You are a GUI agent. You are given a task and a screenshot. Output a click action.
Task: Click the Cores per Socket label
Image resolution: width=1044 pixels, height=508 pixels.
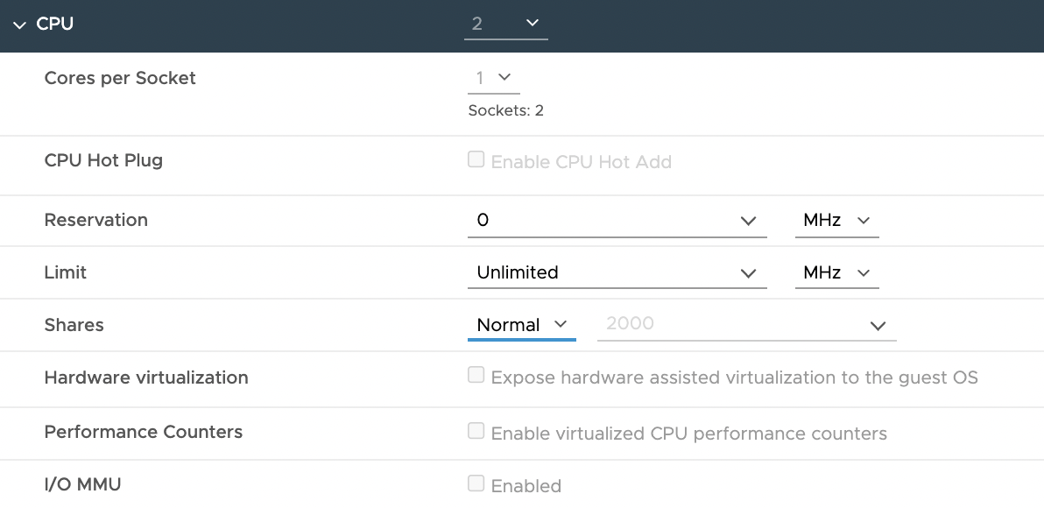tap(120, 79)
